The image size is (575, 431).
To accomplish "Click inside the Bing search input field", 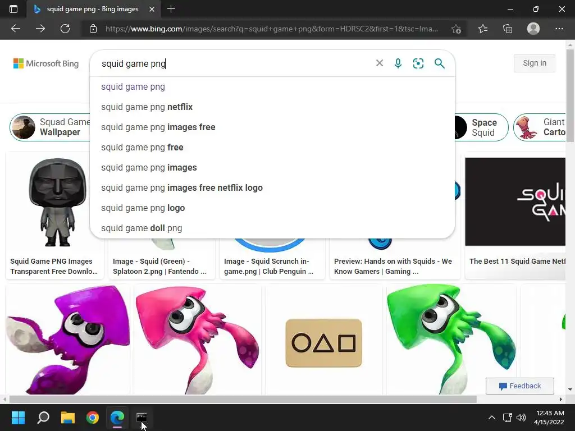I will pos(235,63).
